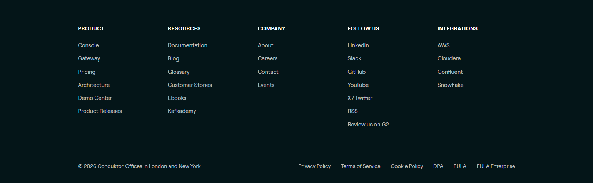
Task: Visit the Glossary page
Action: coord(179,72)
